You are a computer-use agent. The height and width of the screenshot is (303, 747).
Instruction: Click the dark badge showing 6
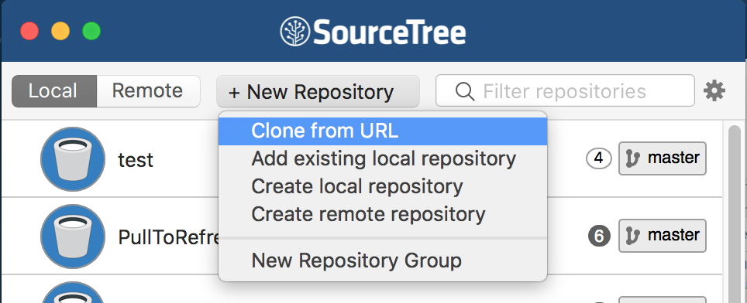(599, 236)
